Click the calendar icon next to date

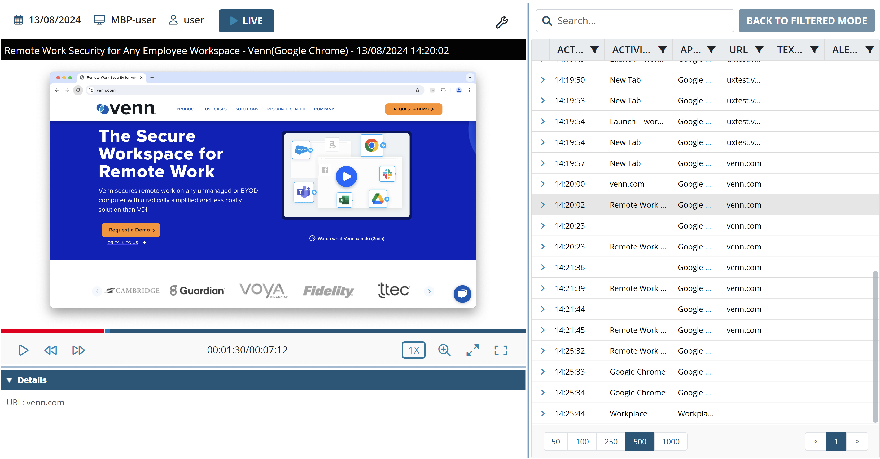tap(19, 20)
